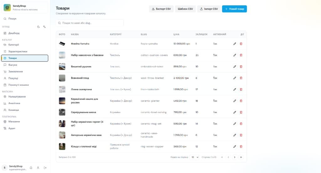
Task: Open Відгуки in sidebar
Action: (x=24, y=65)
